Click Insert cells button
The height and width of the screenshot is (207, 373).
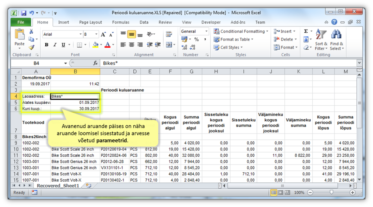click(x=284, y=31)
